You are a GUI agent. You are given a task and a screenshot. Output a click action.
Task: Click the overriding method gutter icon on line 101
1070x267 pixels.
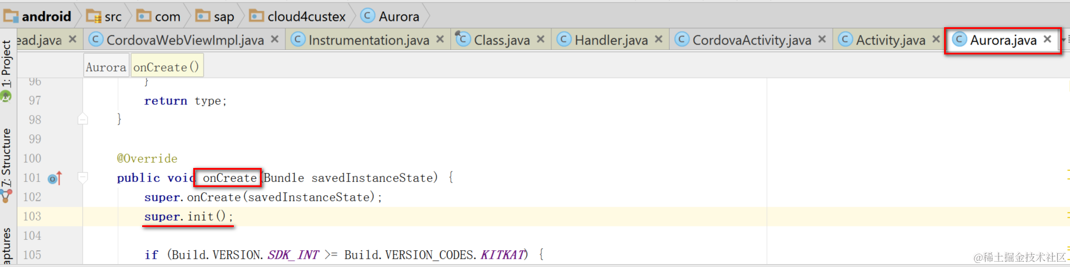pyautogui.click(x=55, y=178)
